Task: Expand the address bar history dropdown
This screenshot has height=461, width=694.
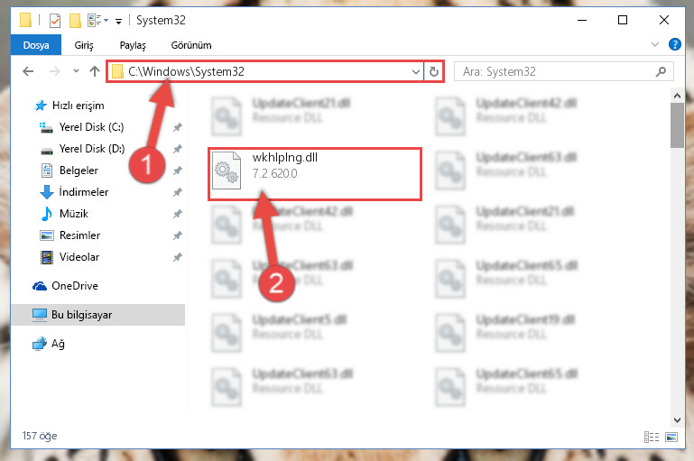Action: 416,71
